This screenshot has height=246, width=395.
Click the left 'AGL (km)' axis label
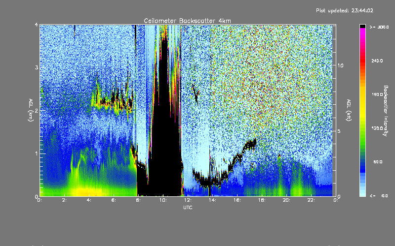click(x=31, y=110)
